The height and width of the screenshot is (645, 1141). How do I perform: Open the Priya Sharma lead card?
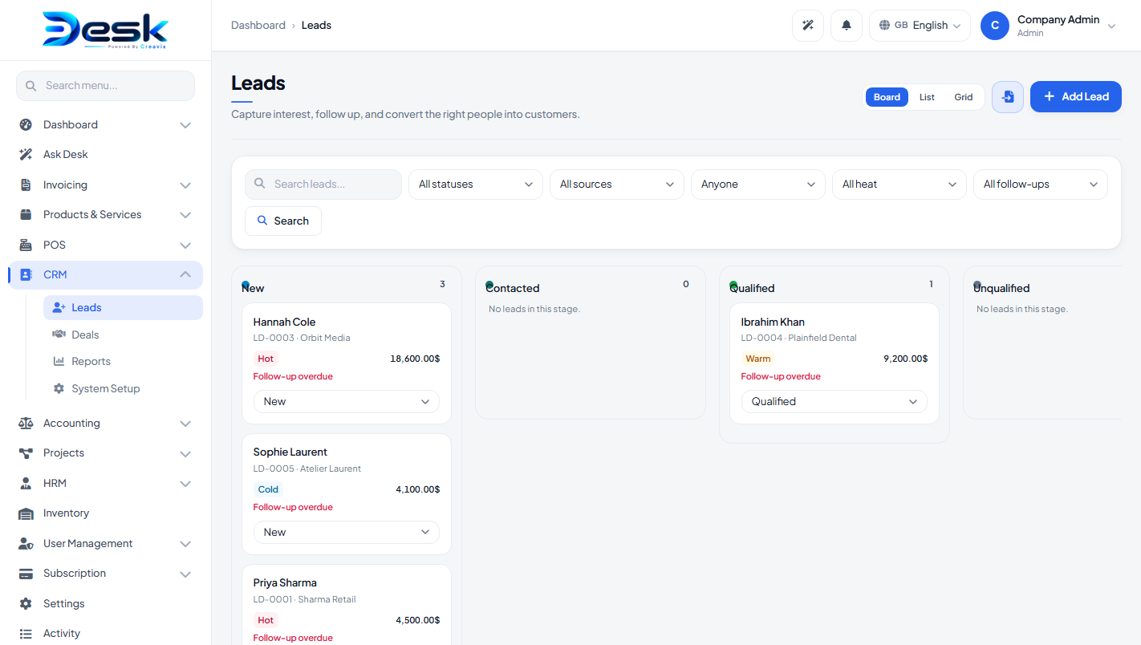[347, 604]
